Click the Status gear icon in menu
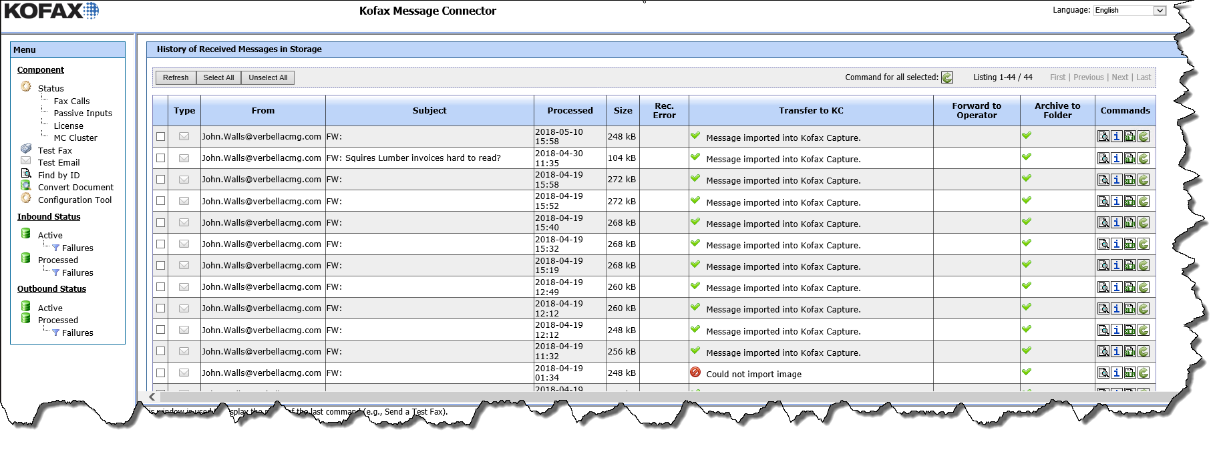The height and width of the screenshot is (450, 1223). [x=26, y=86]
